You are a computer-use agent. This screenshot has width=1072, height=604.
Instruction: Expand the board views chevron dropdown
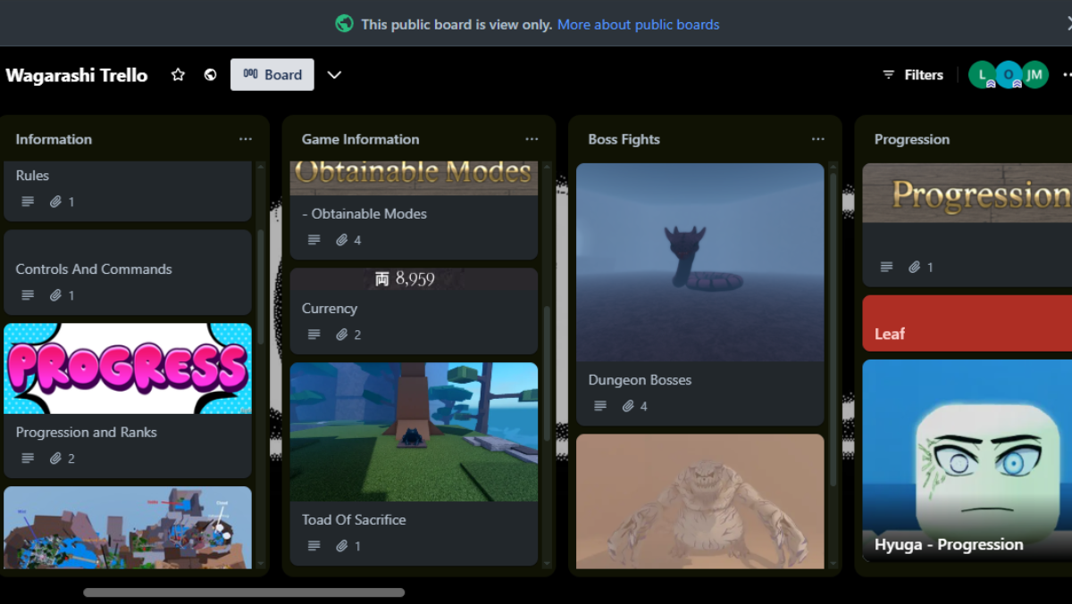[334, 75]
